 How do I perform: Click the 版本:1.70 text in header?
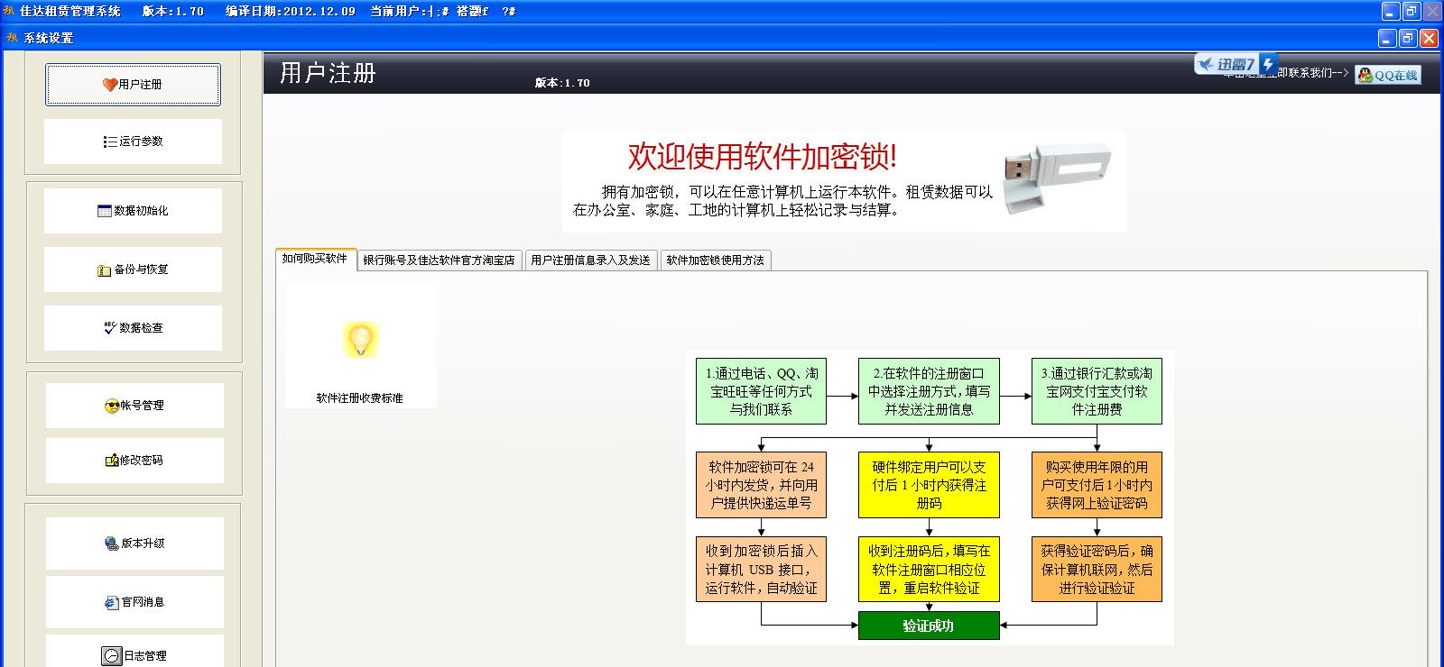(562, 83)
